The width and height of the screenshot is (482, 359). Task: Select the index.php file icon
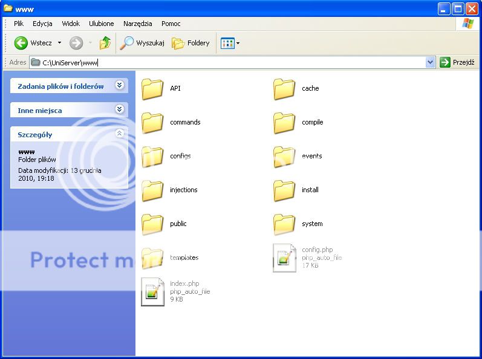[152, 292]
